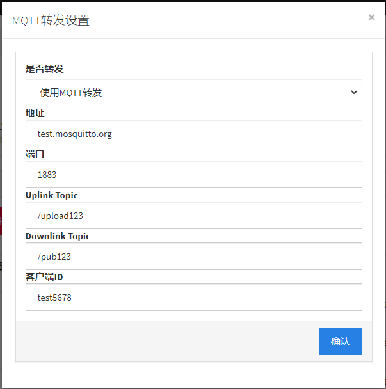Click the 端口 label text
The width and height of the screenshot is (386, 389).
point(35,154)
